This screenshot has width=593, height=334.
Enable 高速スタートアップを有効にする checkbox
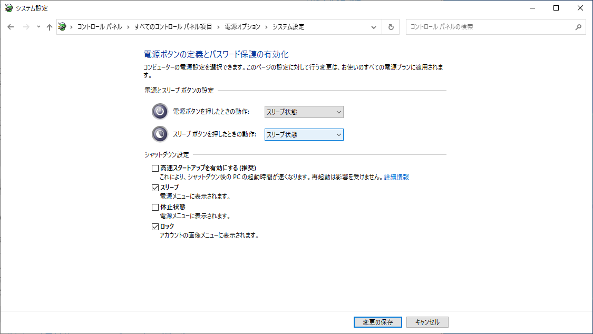(x=155, y=168)
